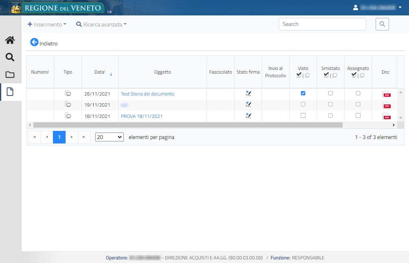Image resolution: width=409 pixels, height=263 pixels.
Task: Check Visto for PROVA 18/11/2021 row
Action: point(303,115)
